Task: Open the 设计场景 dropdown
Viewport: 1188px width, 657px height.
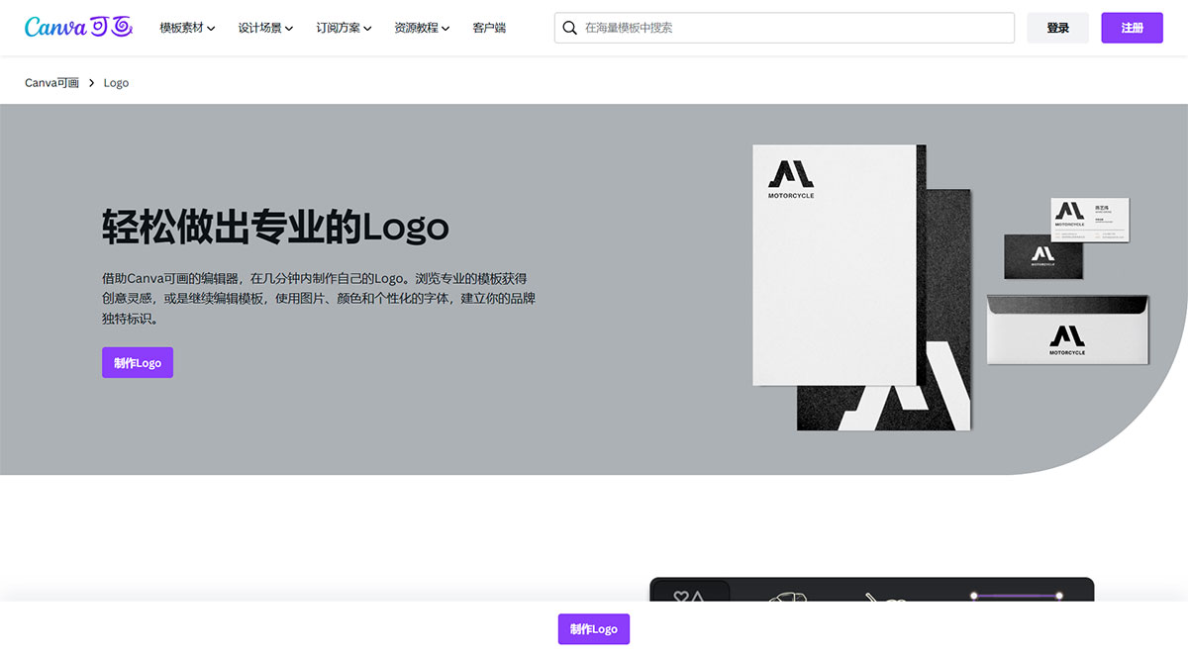Action: (x=263, y=27)
